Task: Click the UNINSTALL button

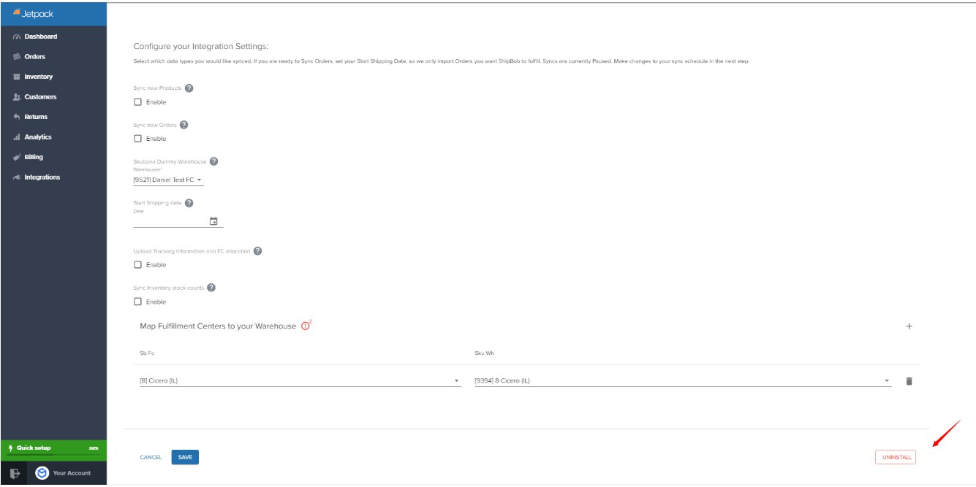Action: tap(897, 456)
